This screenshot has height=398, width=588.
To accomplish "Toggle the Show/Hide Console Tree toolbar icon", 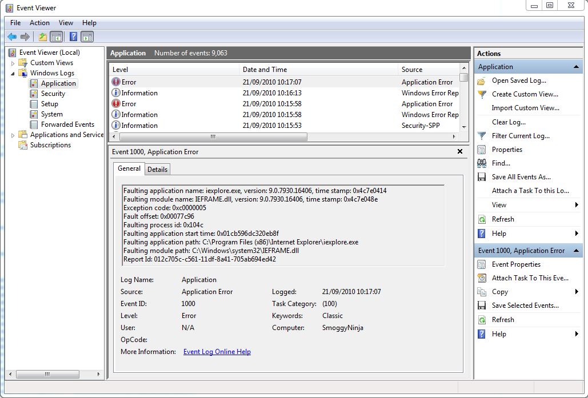I will point(56,37).
